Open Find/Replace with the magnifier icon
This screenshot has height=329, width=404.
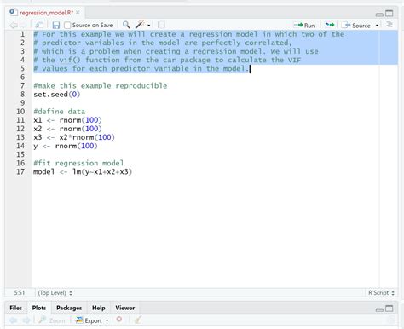pos(126,25)
